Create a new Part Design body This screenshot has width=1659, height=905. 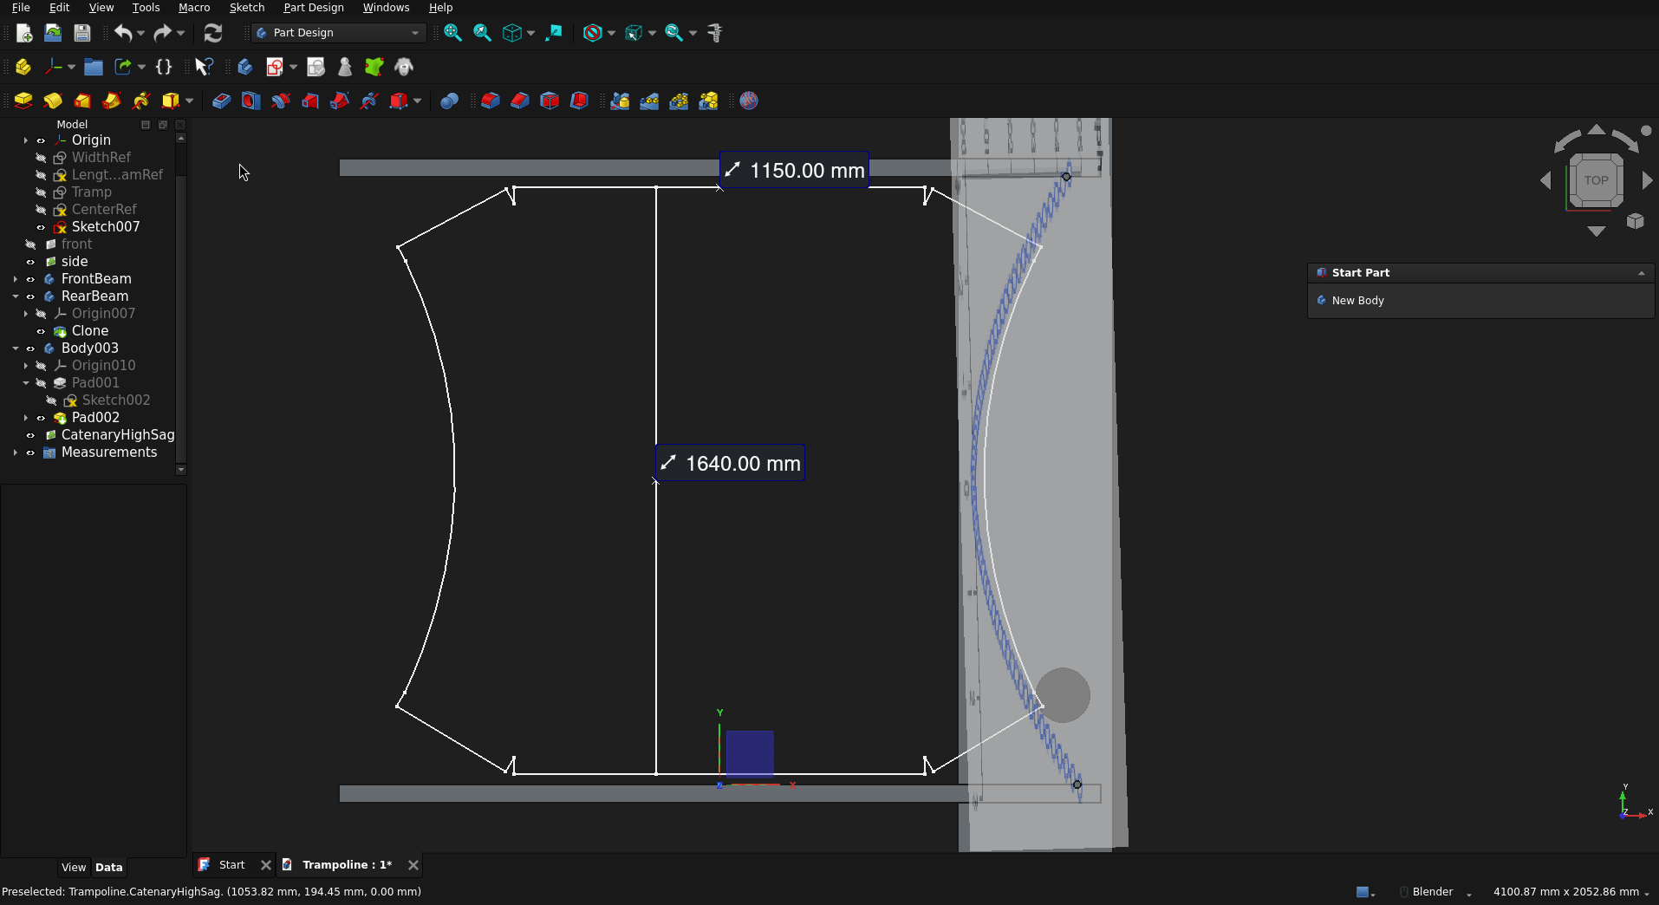tap(245, 67)
